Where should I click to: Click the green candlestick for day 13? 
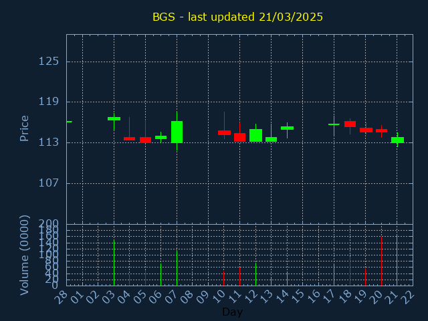tap(271, 139)
